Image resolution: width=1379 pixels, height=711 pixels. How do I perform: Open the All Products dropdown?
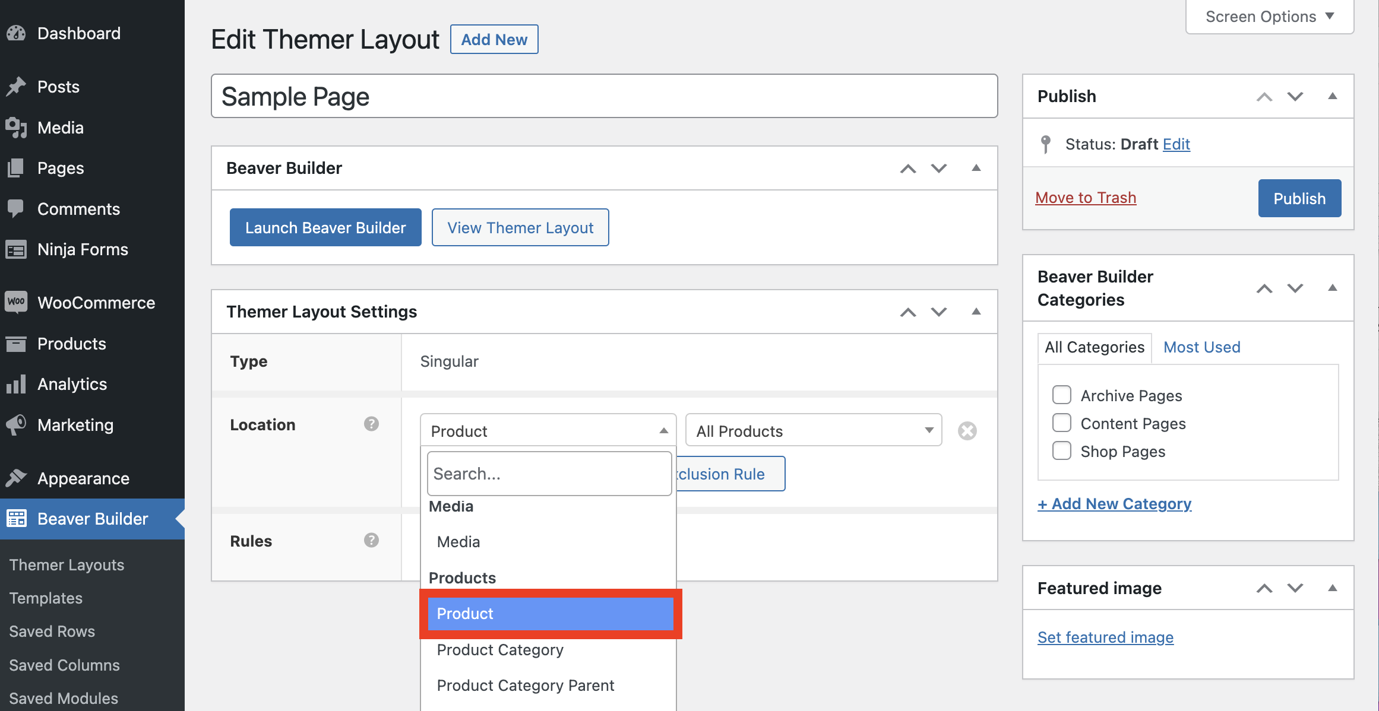[813, 431]
